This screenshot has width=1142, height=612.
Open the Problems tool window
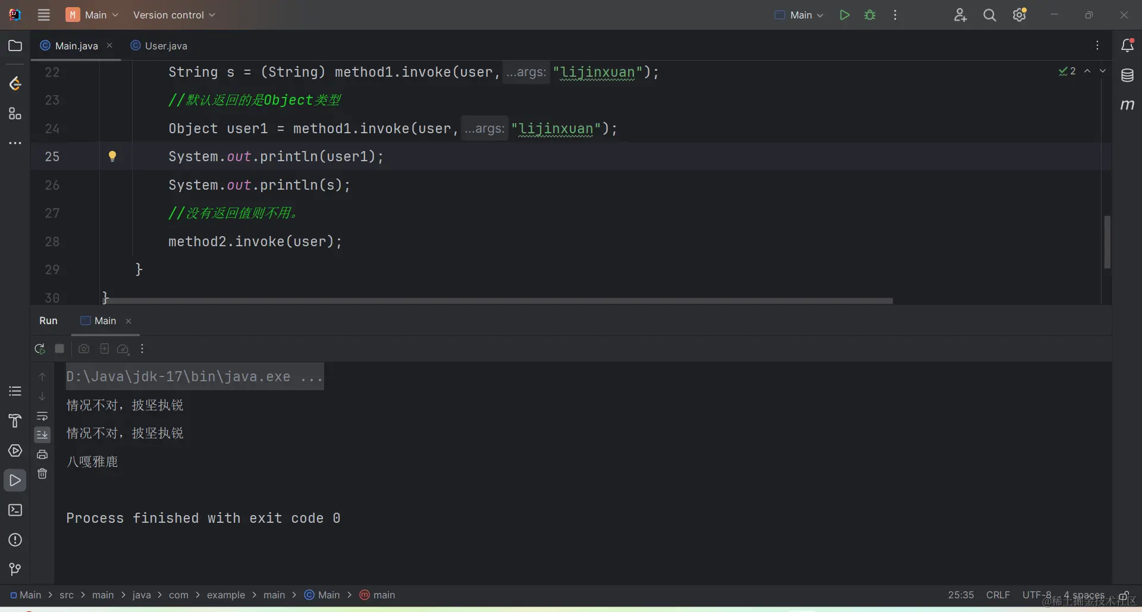(x=15, y=540)
